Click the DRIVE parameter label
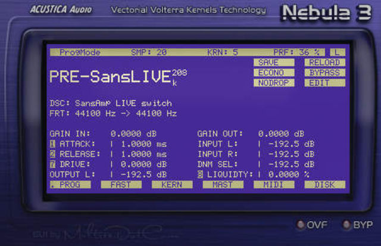This screenshot has width=381, height=246. [75, 164]
